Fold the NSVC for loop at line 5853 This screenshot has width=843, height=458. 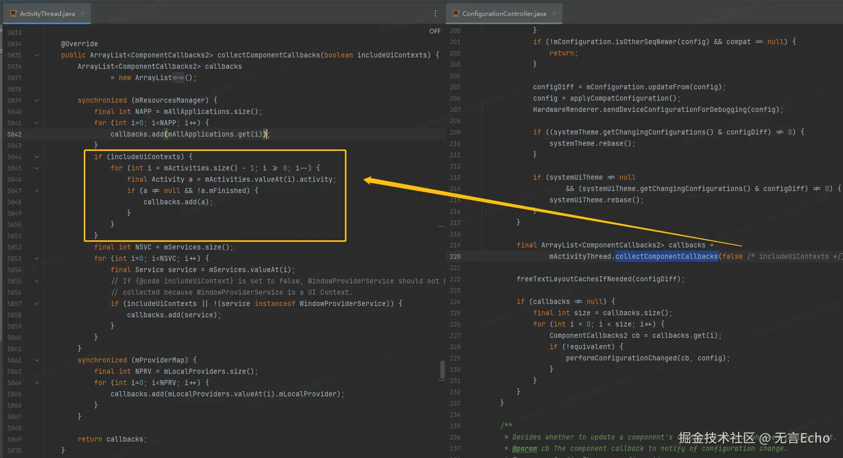click(36, 259)
